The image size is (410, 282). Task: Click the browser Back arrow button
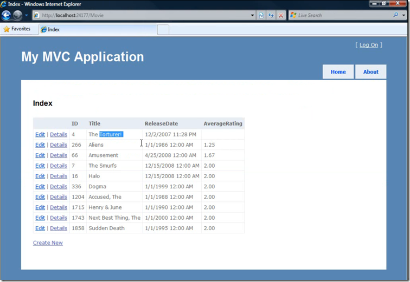point(7,15)
